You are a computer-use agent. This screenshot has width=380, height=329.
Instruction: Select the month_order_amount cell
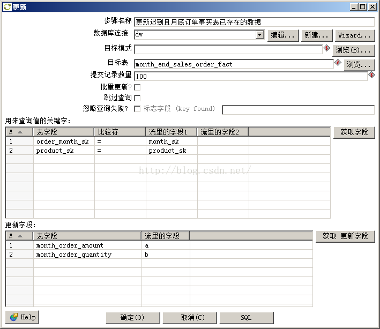coord(87,245)
